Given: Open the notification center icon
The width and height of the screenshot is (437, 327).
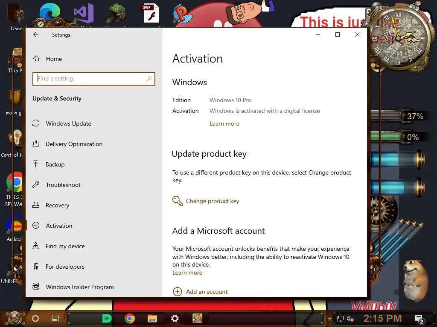Looking at the screenshot, I should pos(420,319).
